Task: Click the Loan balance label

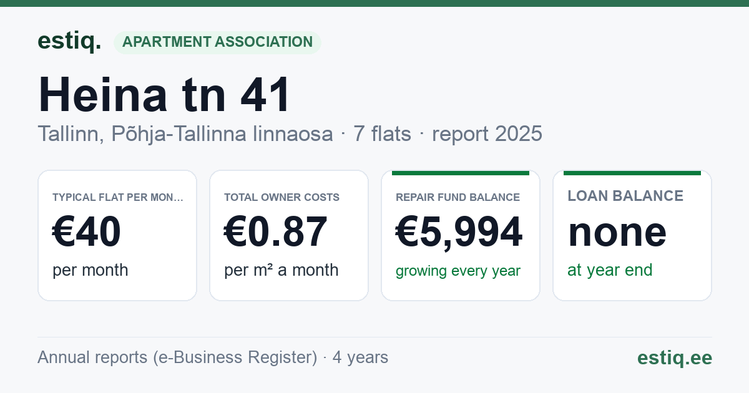Action: (x=625, y=196)
